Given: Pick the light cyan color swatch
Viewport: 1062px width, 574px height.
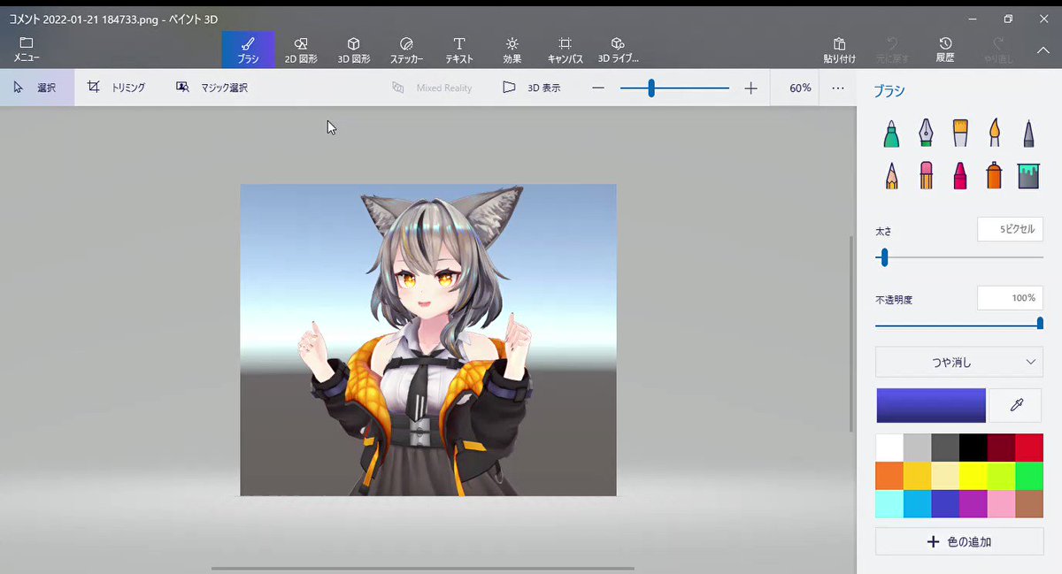Looking at the screenshot, I should pyautogui.click(x=889, y=504).
